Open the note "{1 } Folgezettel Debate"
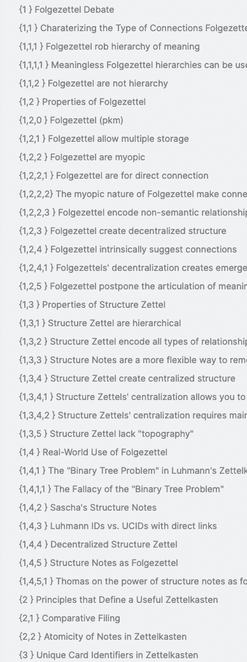Image resolution: width=247 pixels, height=662 pixels. click(x=66, y=10)
